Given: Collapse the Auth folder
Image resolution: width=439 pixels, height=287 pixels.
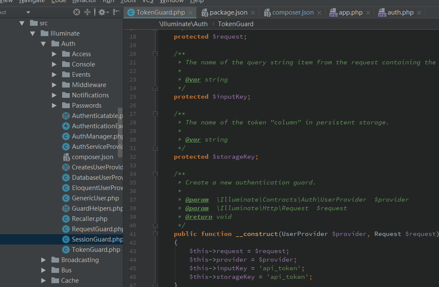Looking at the screenshot, I should pyautogui.click(x=43, y=44).
